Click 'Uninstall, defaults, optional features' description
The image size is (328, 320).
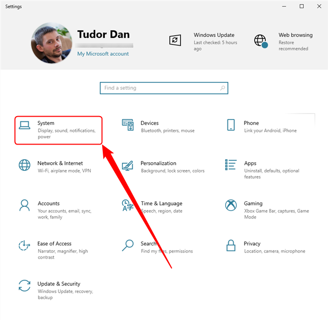[271, 174]
